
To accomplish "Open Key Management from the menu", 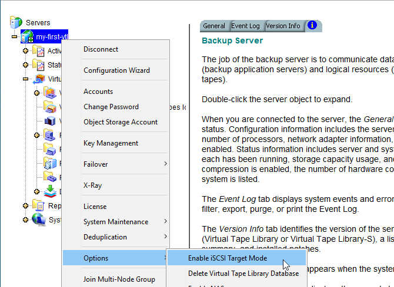I will [116, 143].
